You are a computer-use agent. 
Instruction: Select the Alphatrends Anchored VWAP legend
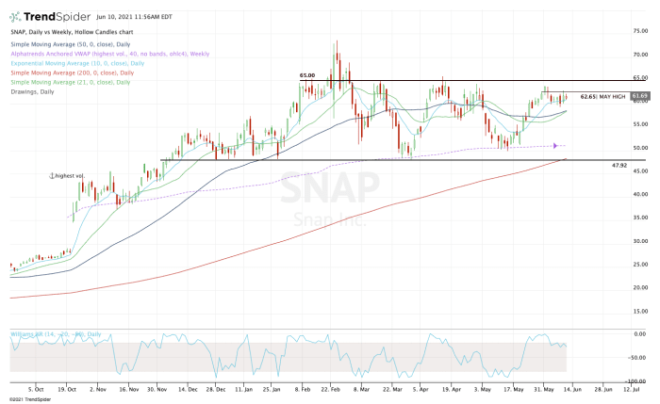(110, 54)
